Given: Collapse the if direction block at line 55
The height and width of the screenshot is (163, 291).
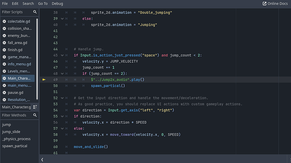Looking at the screenshot, I should (62, 117).
